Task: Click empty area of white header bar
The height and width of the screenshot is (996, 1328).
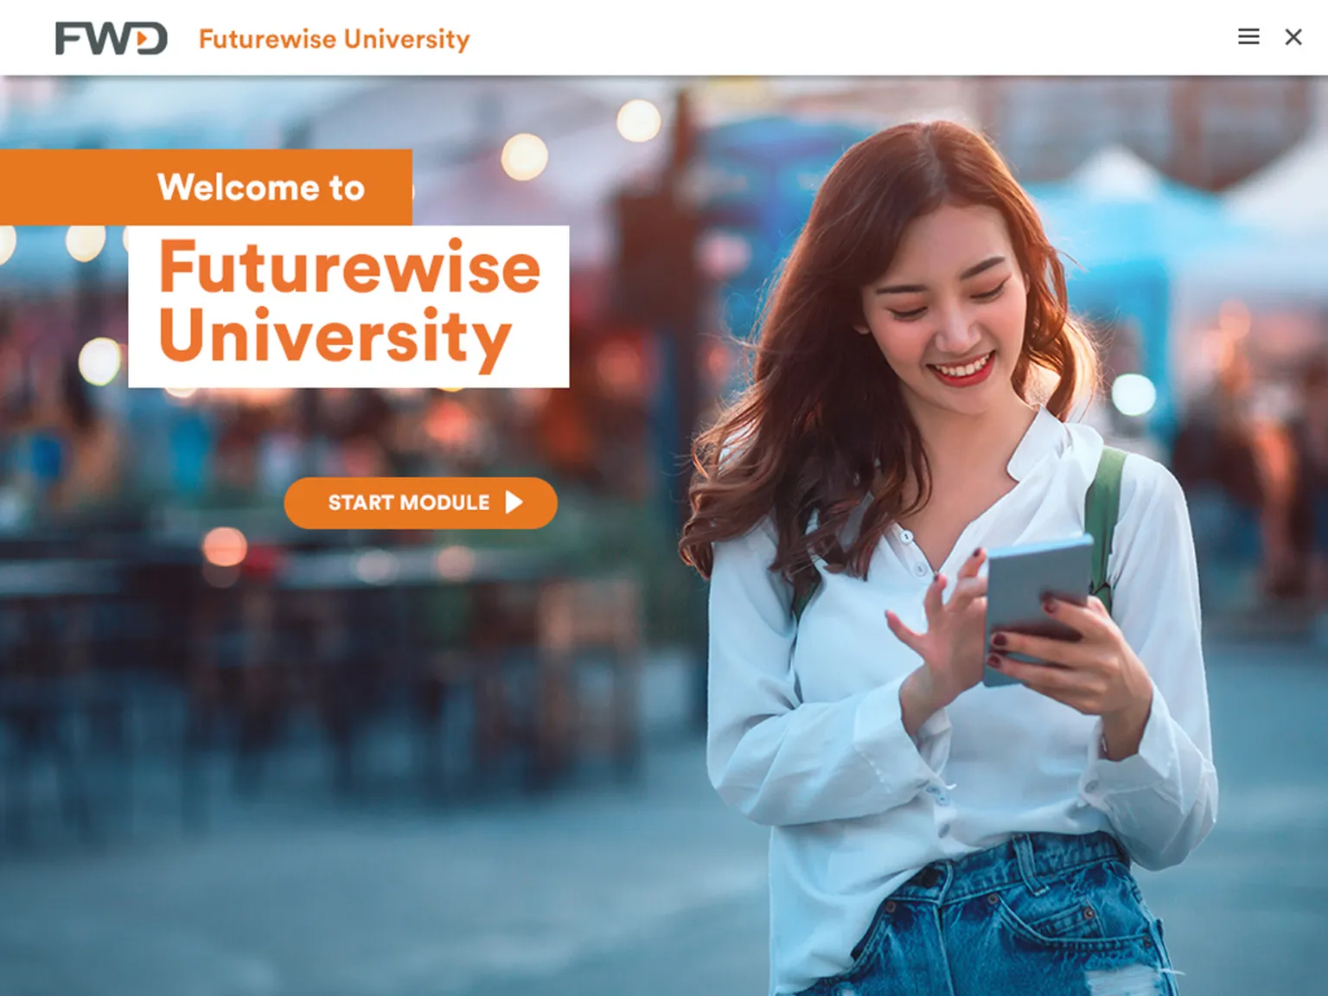Action: click(847, 37)
